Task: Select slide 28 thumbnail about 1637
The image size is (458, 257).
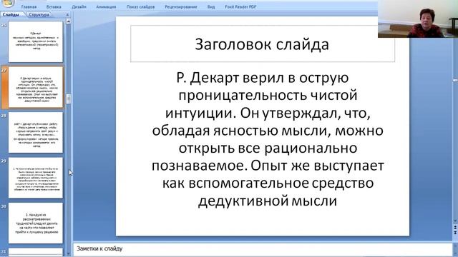Action: point(36,133)
